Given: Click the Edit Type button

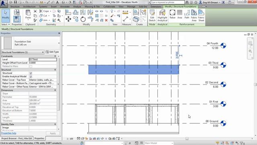Looking at the screenshot, I should click(52, 52).
